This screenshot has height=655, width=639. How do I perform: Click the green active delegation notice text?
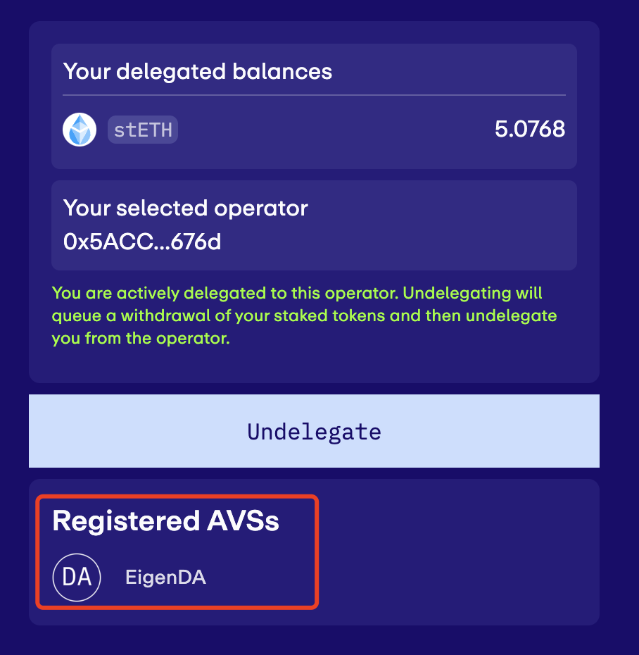point(304,316)
